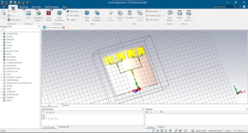Screen dimensions: 248x133
Task: Click the Meshcells=26,752 status entry
Action: pyautogui.click(x=216, y=131)
